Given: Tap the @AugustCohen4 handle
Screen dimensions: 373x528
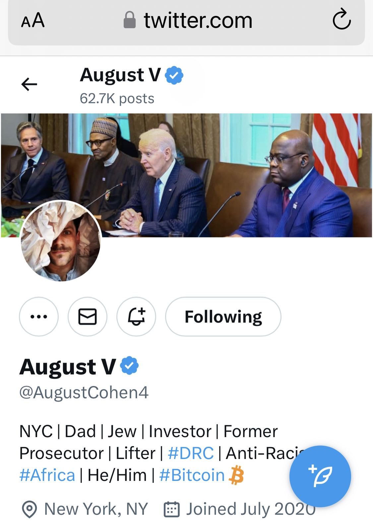Looking at the screenshot, I should point(84,392).
